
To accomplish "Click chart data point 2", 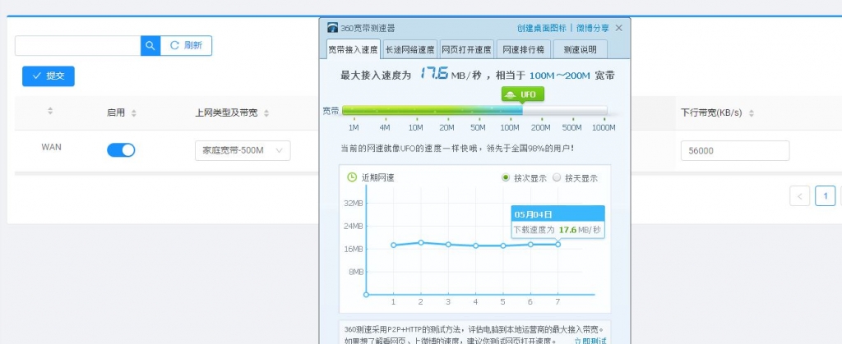I will tap(421, 243).
